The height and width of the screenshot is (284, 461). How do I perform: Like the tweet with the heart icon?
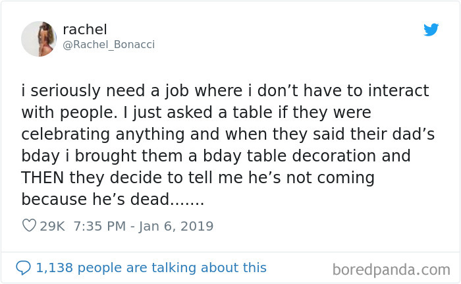29,226
